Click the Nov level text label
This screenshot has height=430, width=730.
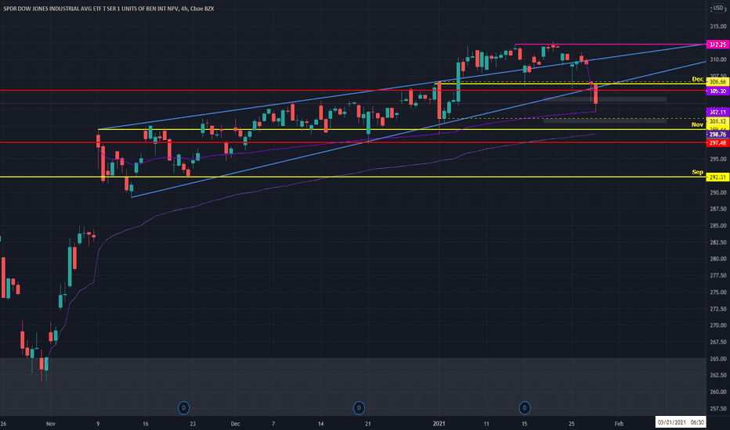697,124
